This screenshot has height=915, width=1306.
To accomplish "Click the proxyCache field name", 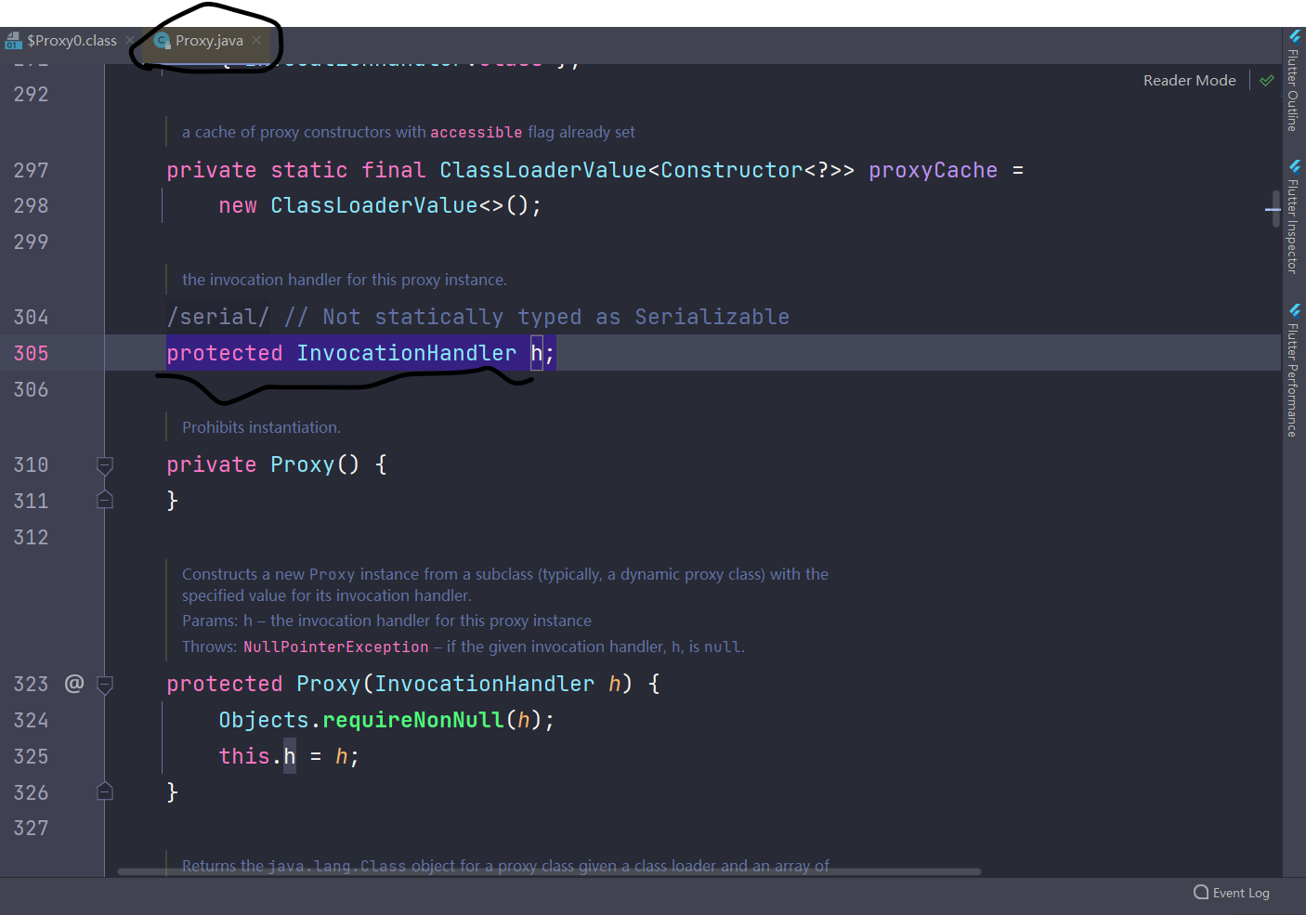I will pos(933,170).
